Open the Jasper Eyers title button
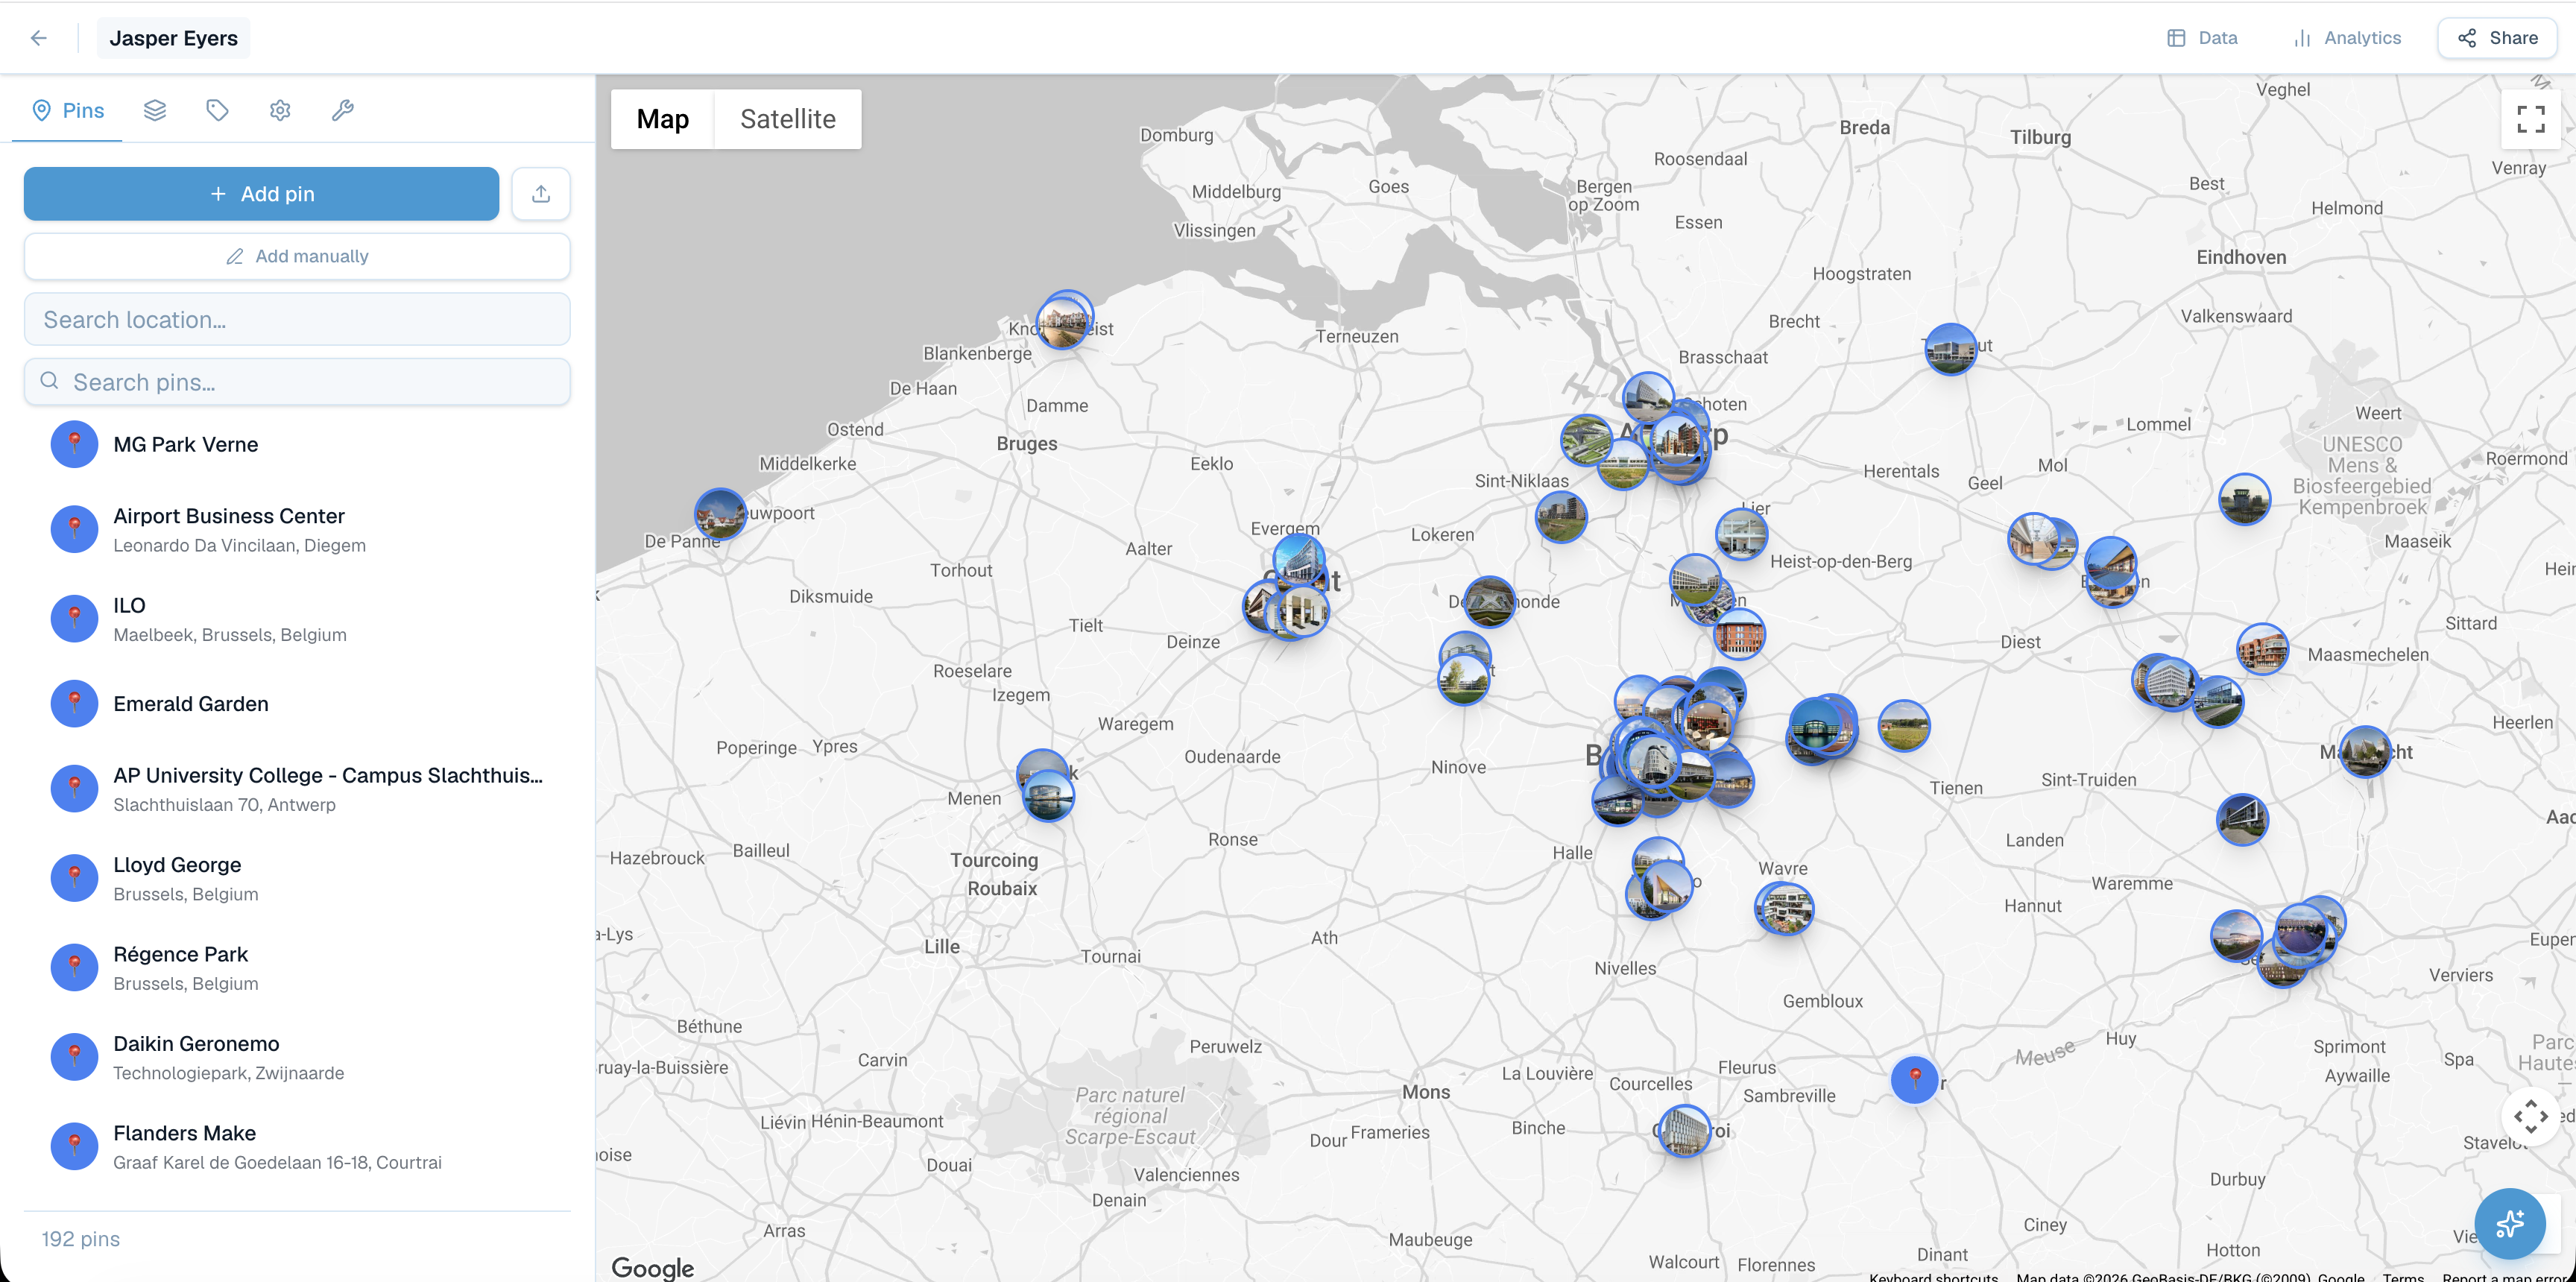Viewport: 2576px width, 1282px height. [173, 38]
